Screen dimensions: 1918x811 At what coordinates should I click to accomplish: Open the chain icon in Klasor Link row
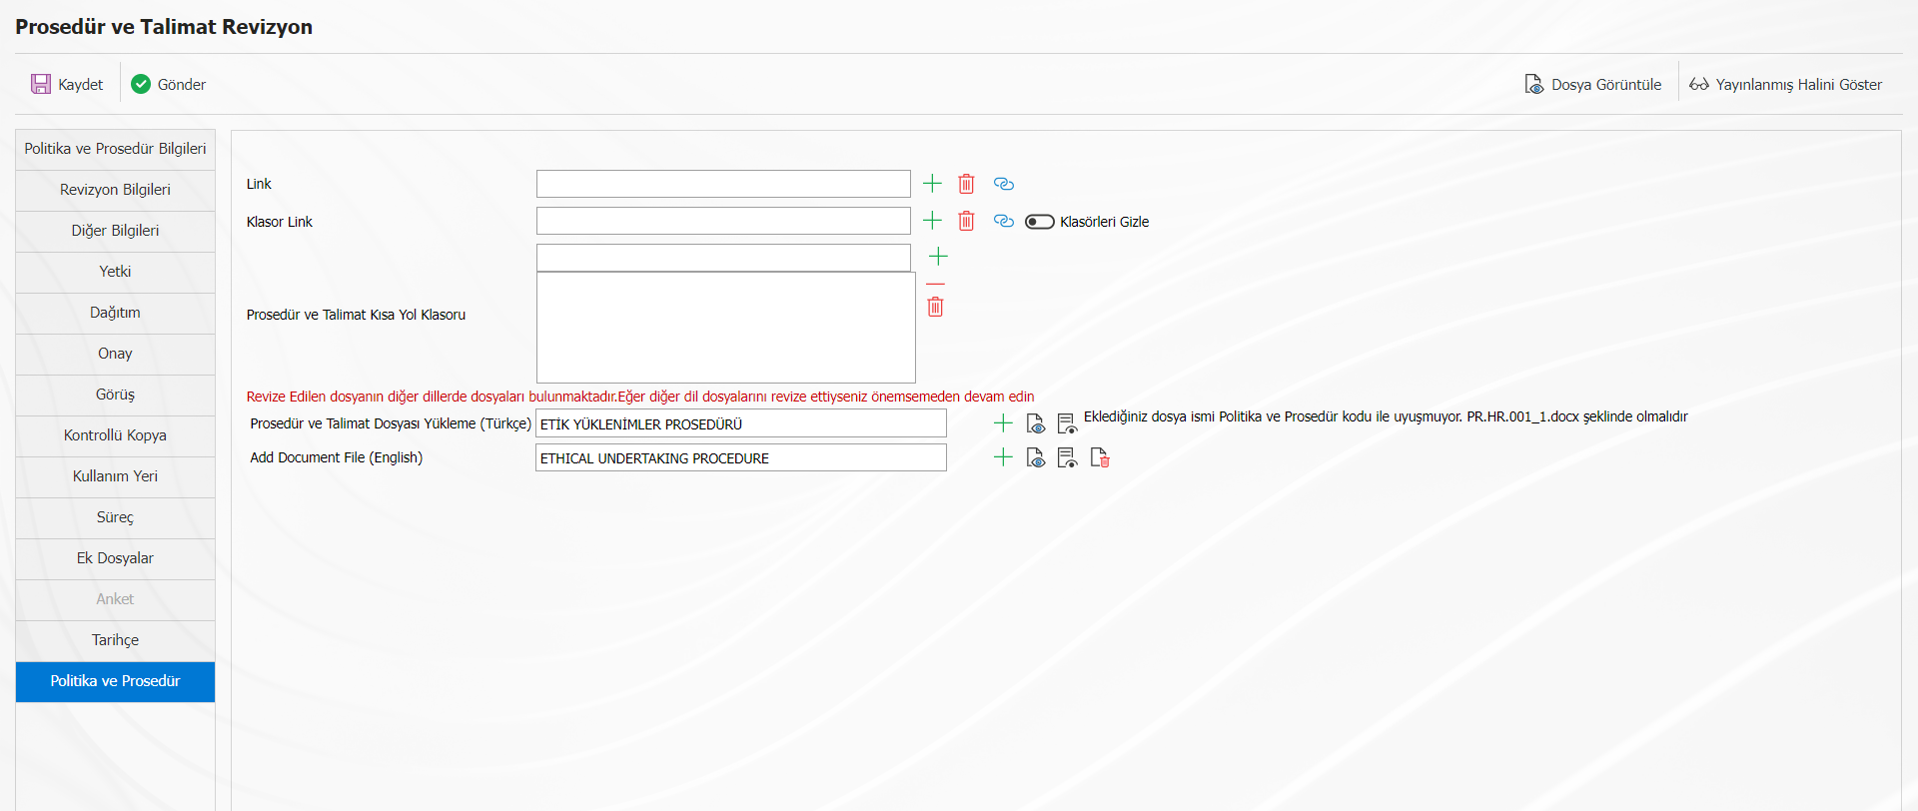pos(1004,221)
